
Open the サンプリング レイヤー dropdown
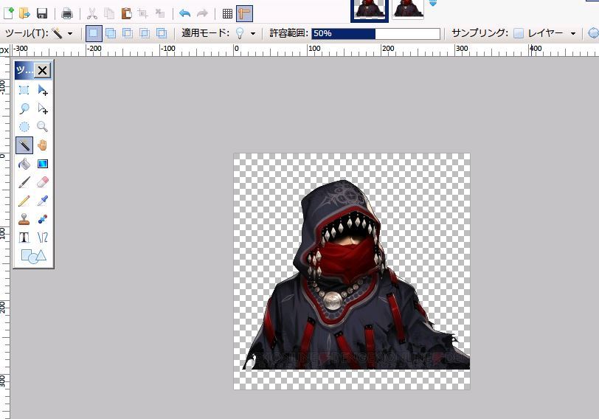tap(544, 34)
